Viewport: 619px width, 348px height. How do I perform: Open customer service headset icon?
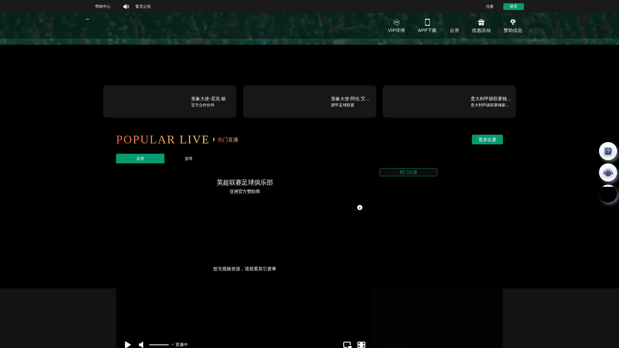pos(608,172)
